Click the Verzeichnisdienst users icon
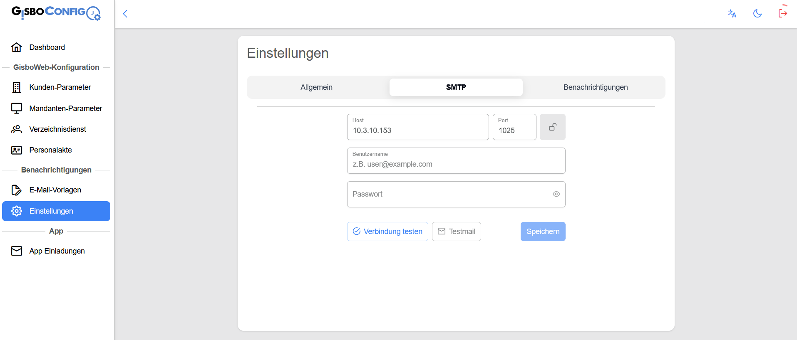797x340 pixels. point(17,129)
